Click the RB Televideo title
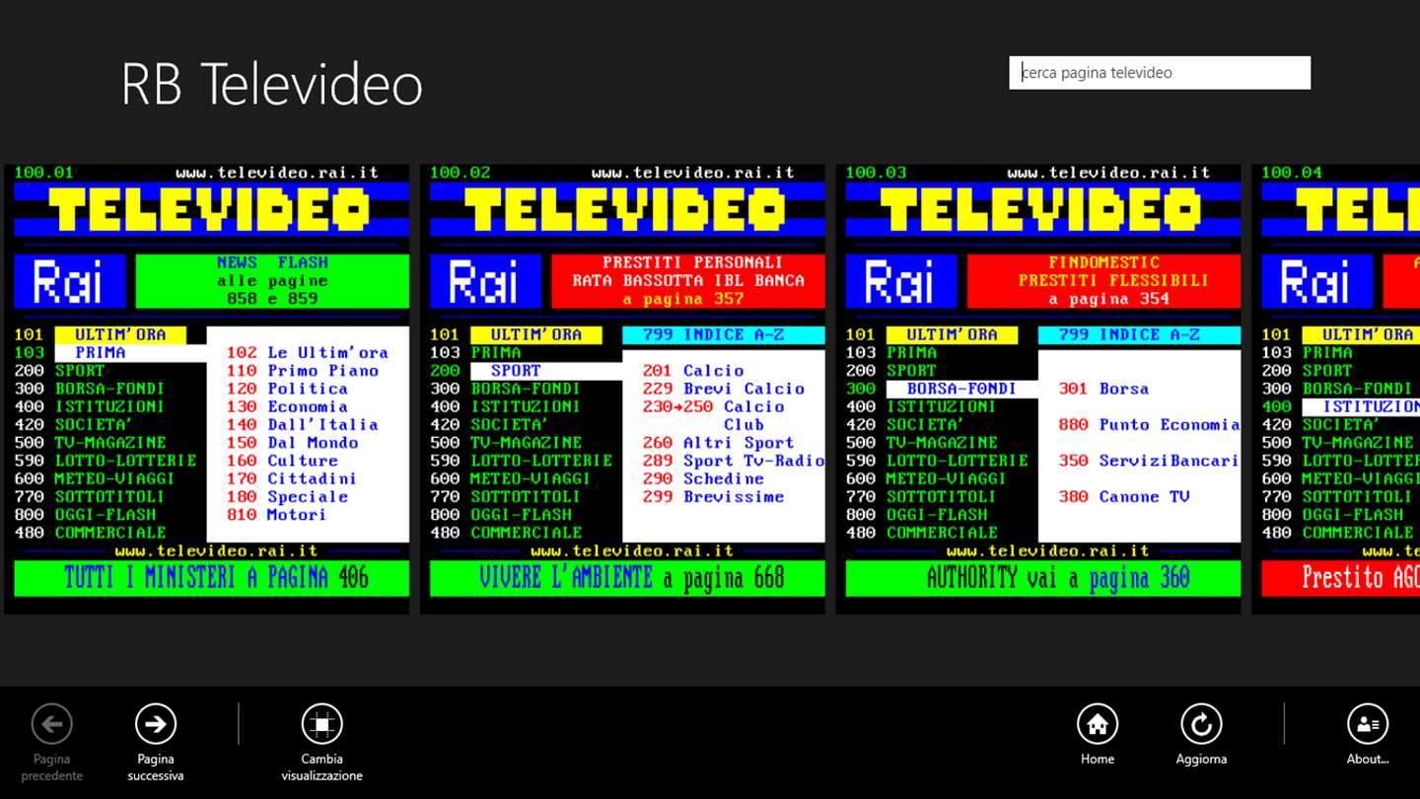The height and width of the screenshot is (799, 1420). coord(271,85)
